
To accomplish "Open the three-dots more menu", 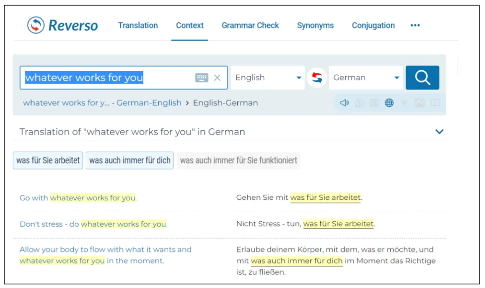I will tap(415, 26).
